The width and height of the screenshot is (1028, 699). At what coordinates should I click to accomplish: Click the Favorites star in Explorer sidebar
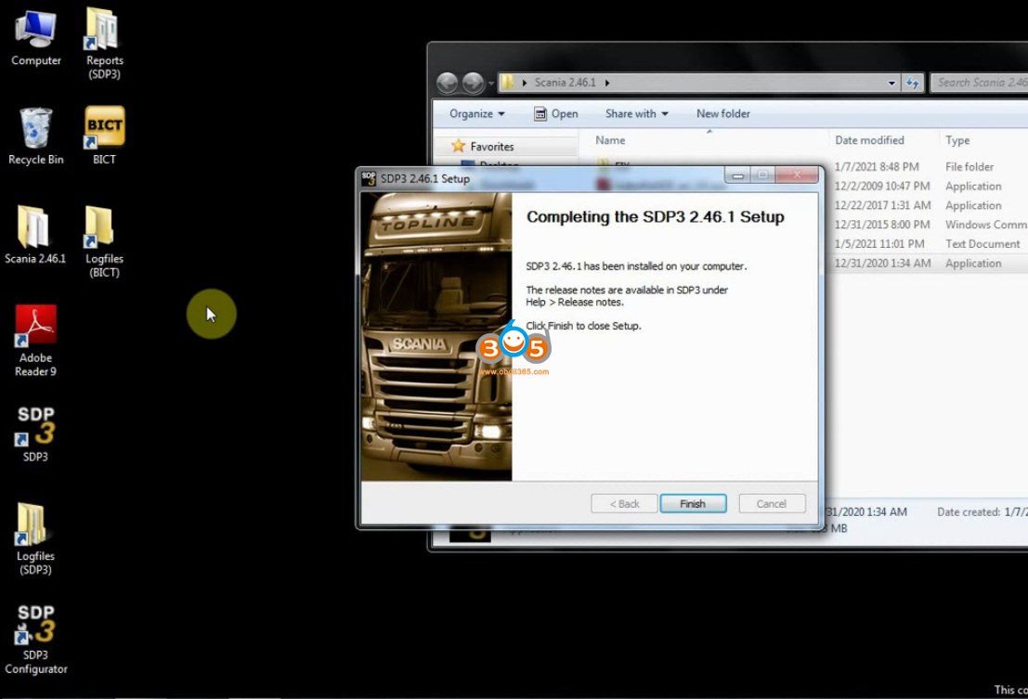tap(458, 146)
